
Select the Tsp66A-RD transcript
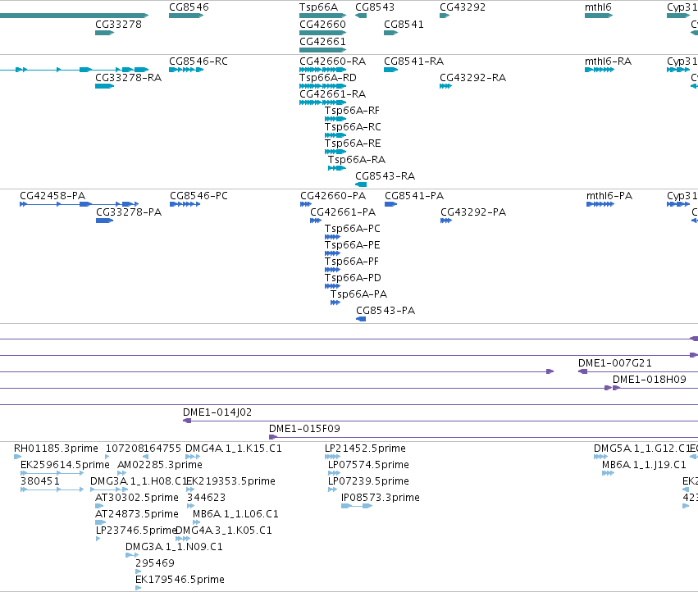pos(322,86)
